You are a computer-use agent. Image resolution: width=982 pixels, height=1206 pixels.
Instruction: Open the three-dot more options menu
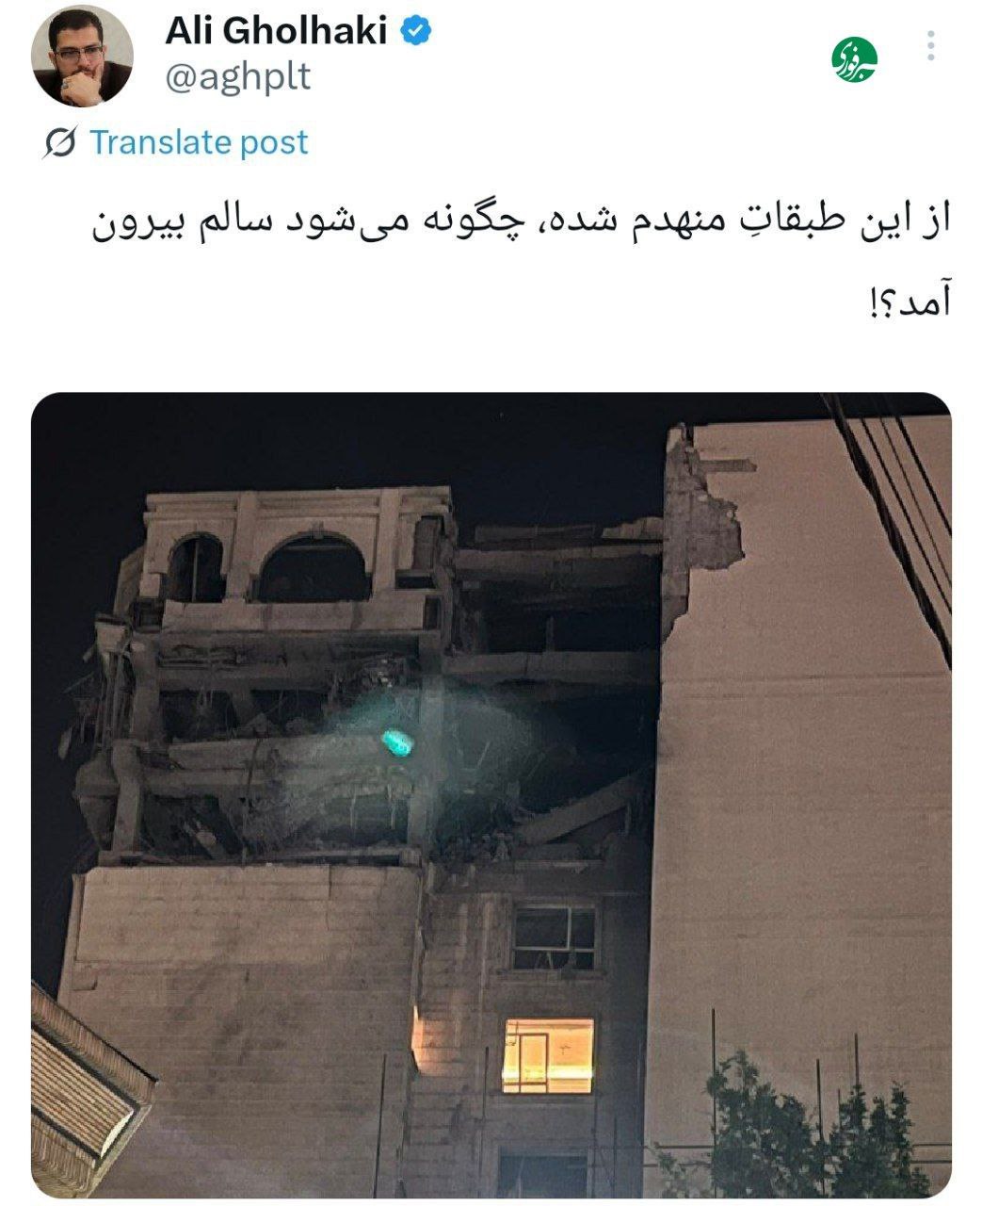tap(930, 45)
